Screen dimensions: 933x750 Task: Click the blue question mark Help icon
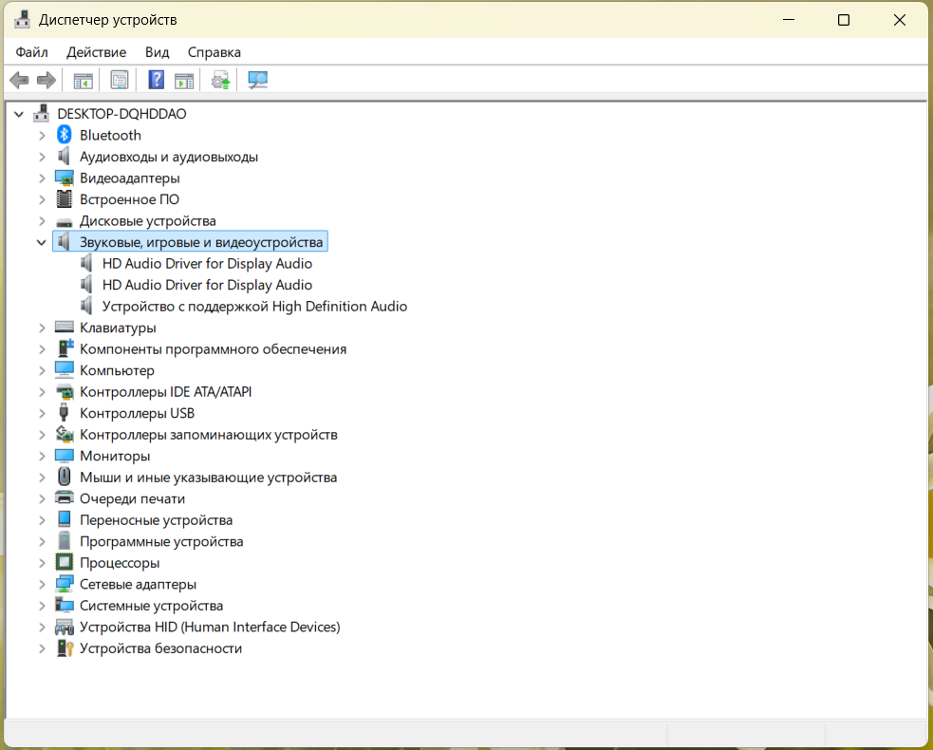pyautogui.click(x=157, y=80)
